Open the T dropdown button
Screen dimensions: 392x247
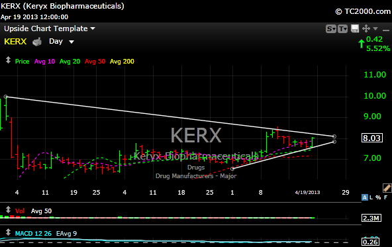pyautogui.click(x=342, y=29)
